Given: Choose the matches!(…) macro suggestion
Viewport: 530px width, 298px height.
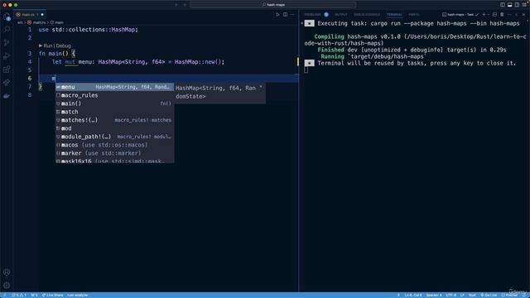Looking at the screenshot, I should point(115,120).
